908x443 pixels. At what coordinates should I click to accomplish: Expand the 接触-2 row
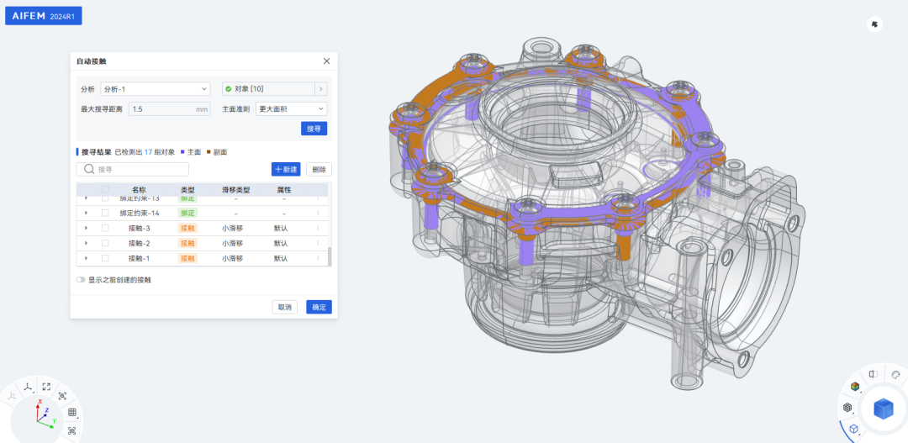(x=86, y=243)
